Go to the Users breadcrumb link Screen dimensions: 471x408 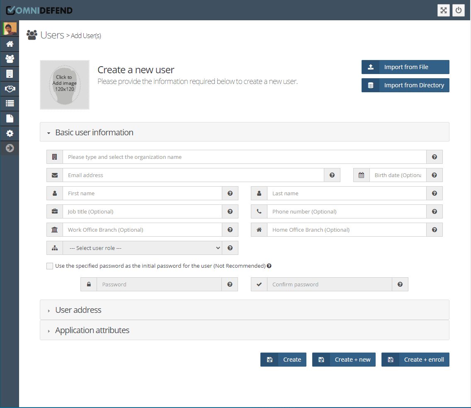click(52, 35)
